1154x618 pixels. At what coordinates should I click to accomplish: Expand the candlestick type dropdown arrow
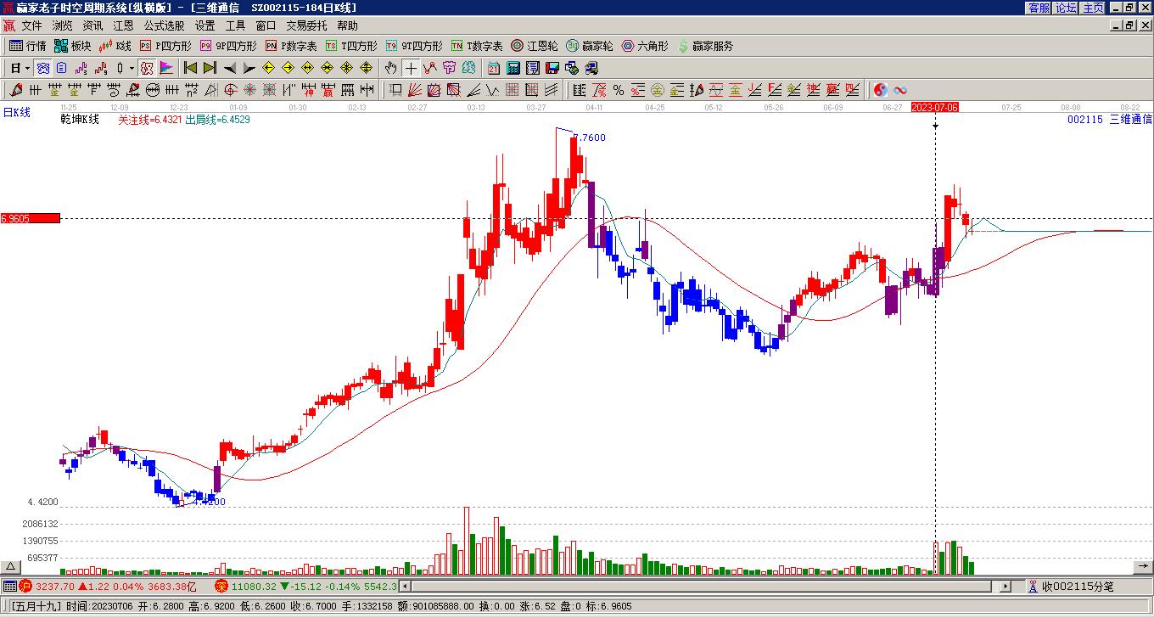[132, 68]
